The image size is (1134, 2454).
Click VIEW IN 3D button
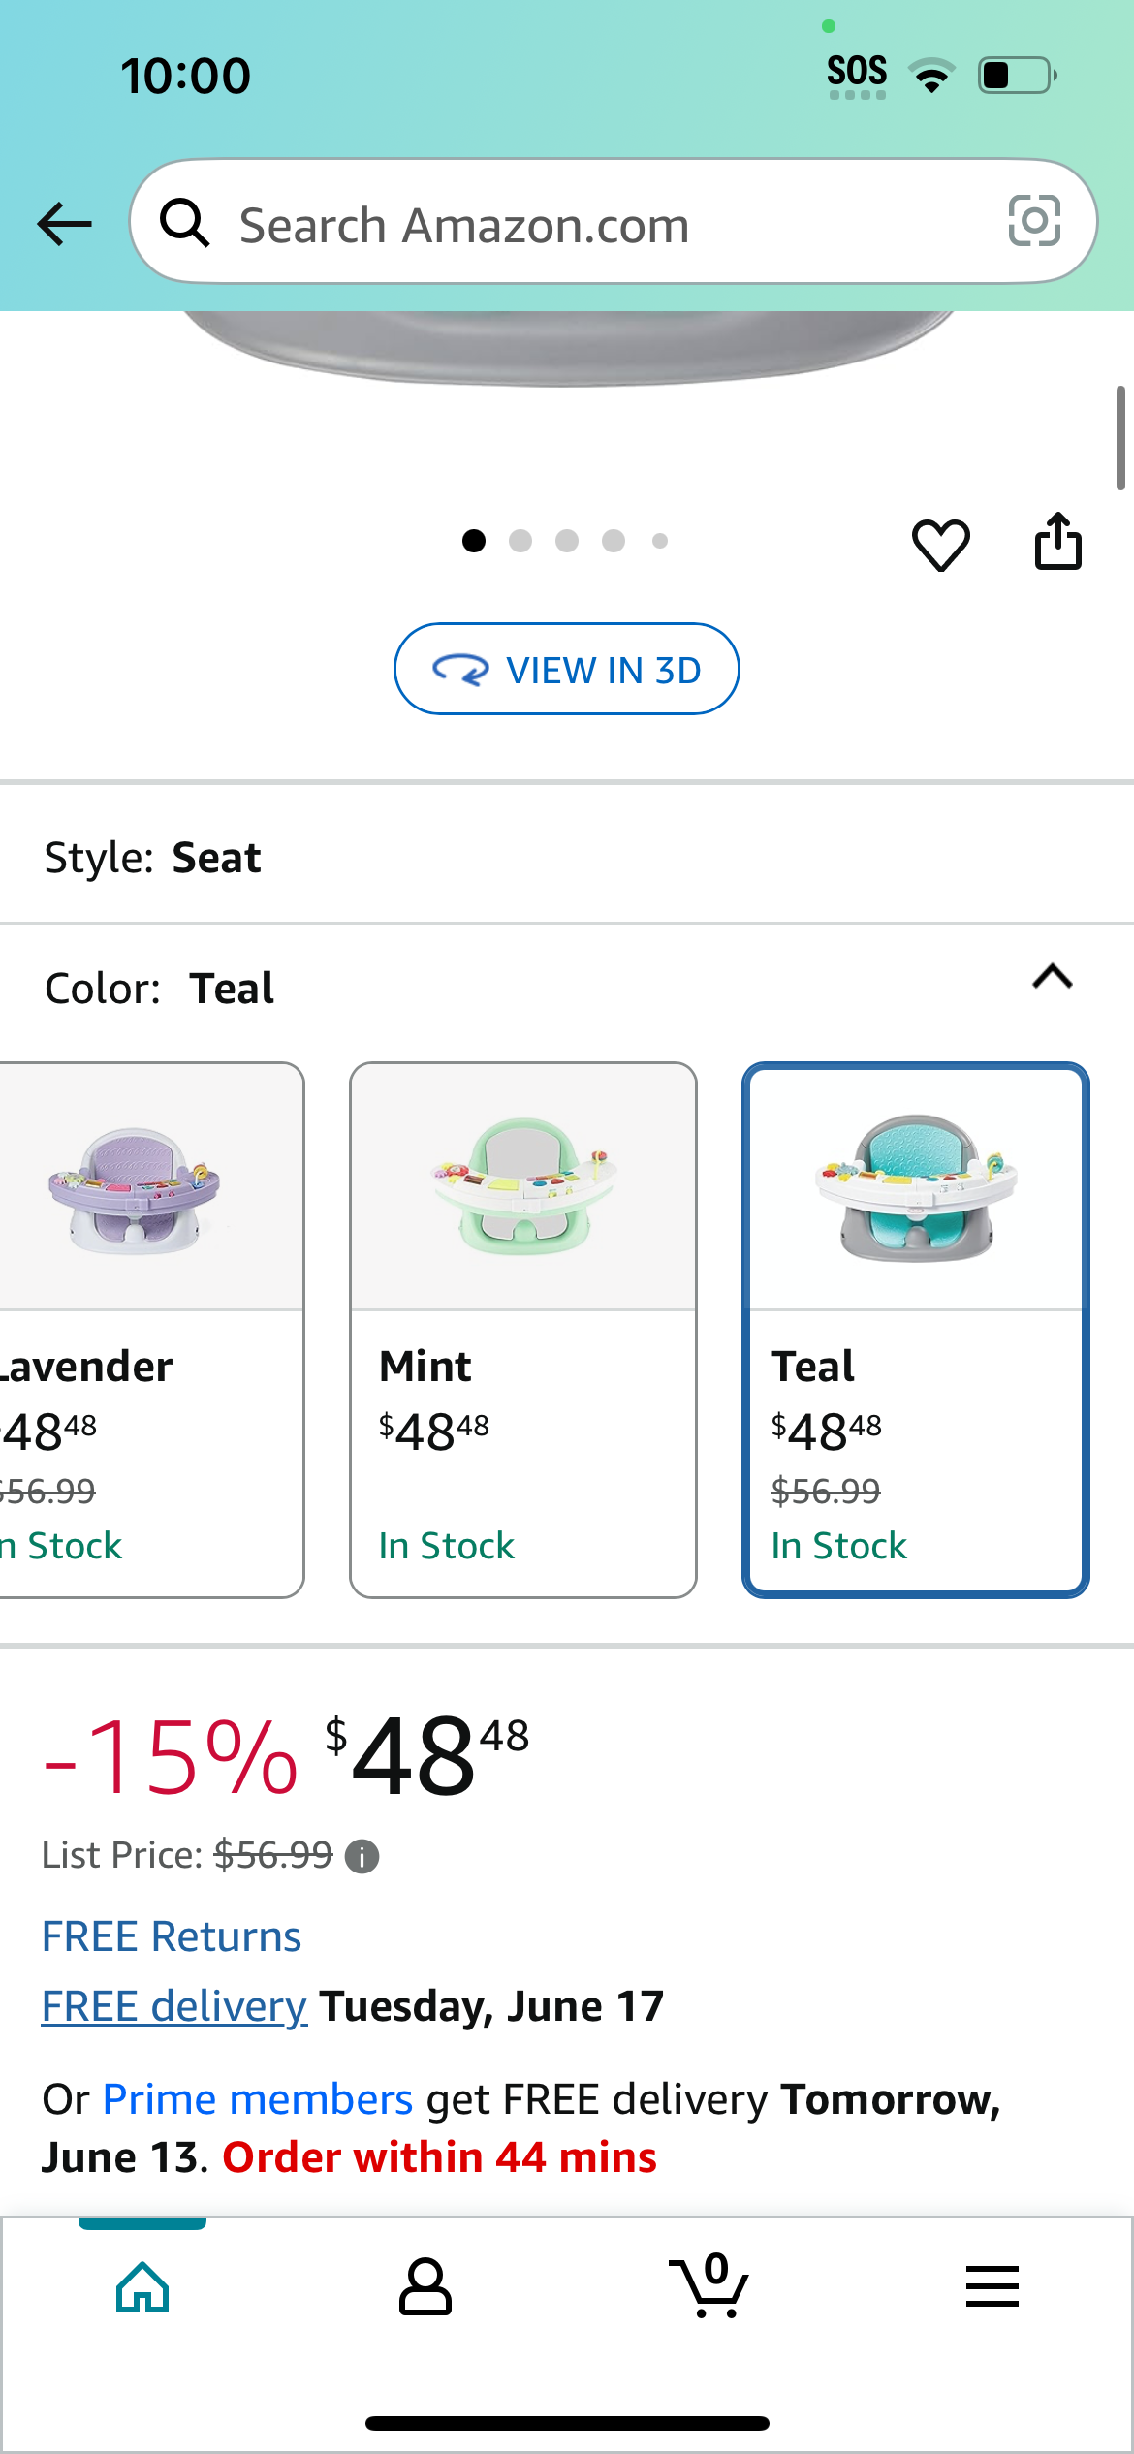[x=567, y=669]
